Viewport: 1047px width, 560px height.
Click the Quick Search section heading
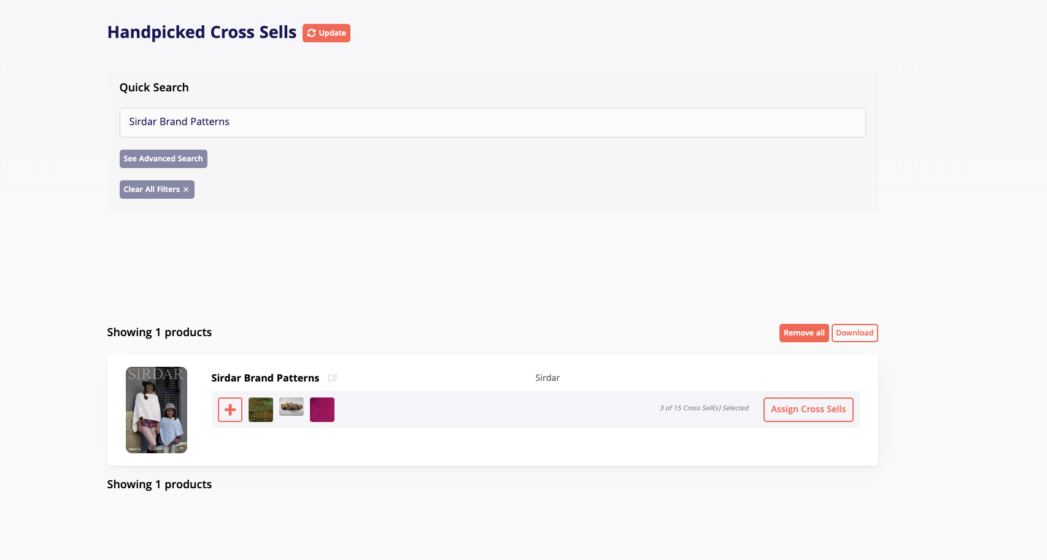[x=154, y=88]
